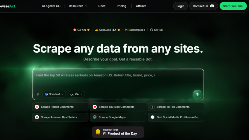
Task: Click the icon on Find Social Media Profiles
Action: coord(153,117)
